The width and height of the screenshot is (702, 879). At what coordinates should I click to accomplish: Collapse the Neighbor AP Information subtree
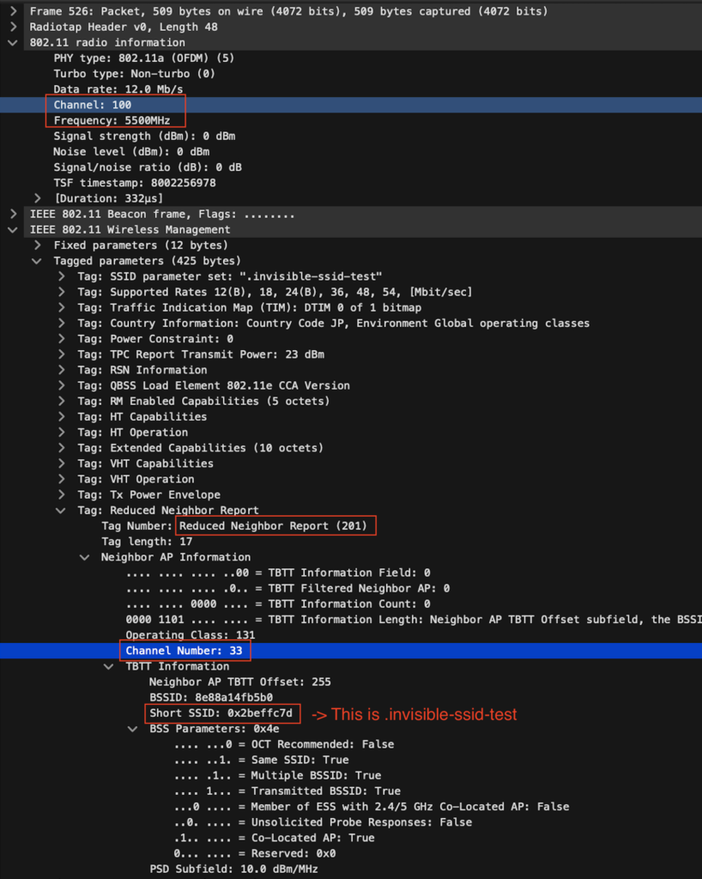pos(85,557)
